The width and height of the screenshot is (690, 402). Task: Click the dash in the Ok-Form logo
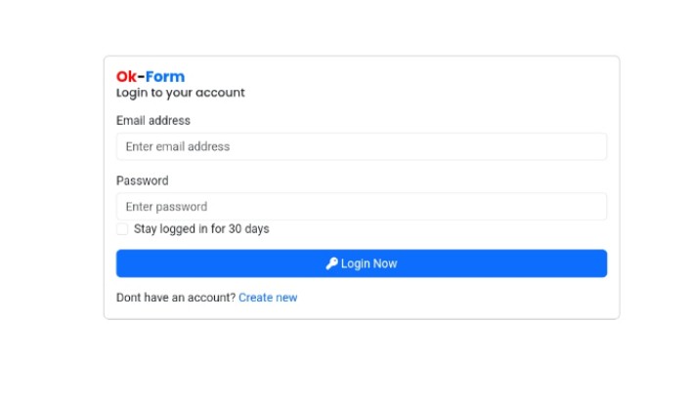[142, 77]
